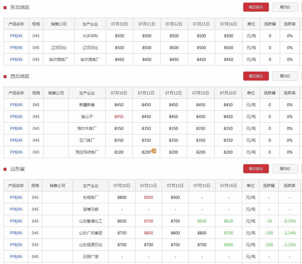Click 日照广信 producer cell
The width and height of the screenshot is (302, 264).
pos(91,257)
